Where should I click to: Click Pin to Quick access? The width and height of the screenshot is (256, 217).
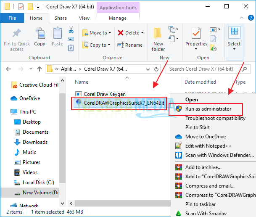17,40
